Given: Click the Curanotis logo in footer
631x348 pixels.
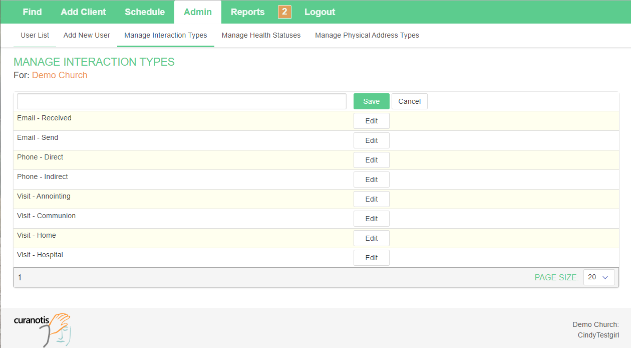Looking at the screenshot, I should point(42,329).
